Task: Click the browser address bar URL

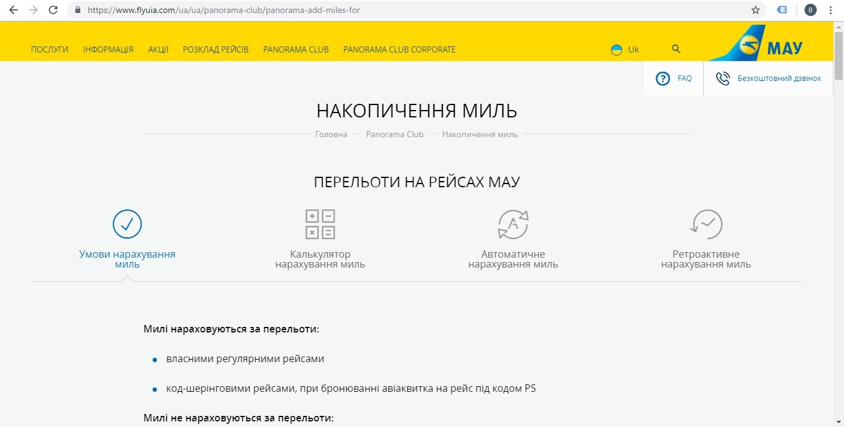Action: [x=224, y=10]
